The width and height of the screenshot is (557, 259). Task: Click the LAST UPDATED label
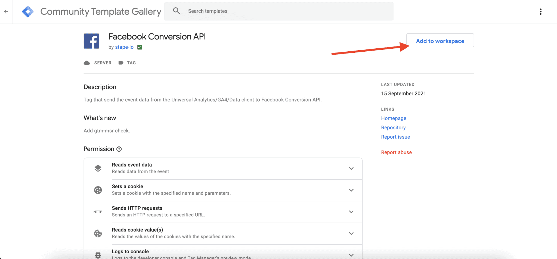398,85
